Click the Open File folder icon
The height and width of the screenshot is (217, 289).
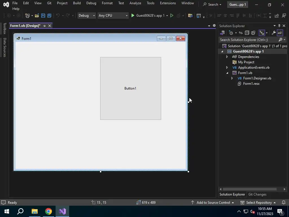click(37, 16)
